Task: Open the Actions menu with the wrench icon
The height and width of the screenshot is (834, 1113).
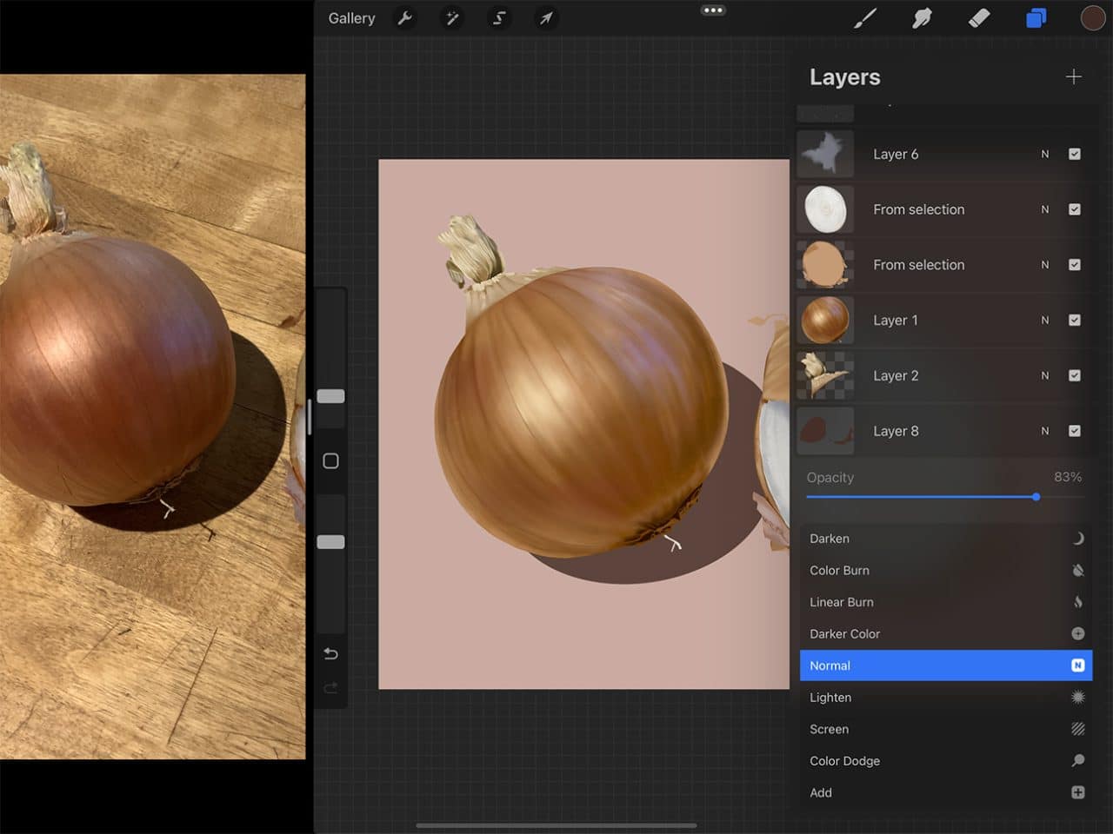Action: coord(405,18)
